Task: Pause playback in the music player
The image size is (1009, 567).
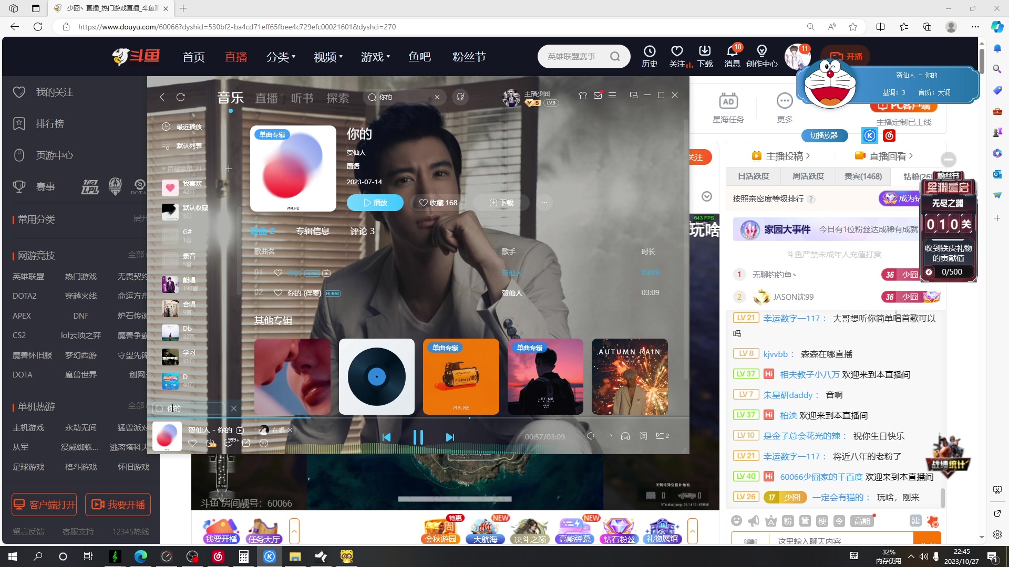Action: (x=418, y=437)
